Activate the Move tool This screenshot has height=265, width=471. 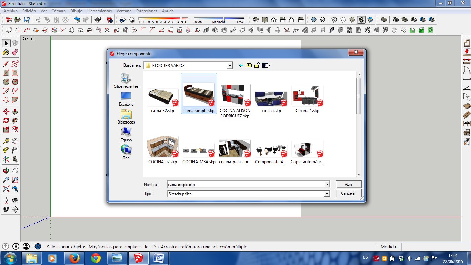click(x=6, y=111)
